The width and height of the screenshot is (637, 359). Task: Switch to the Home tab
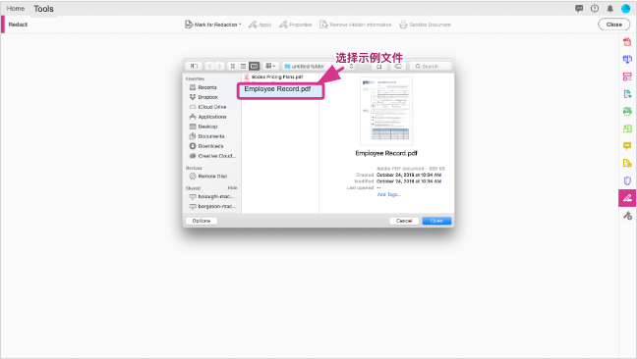[x=16, y=9]
